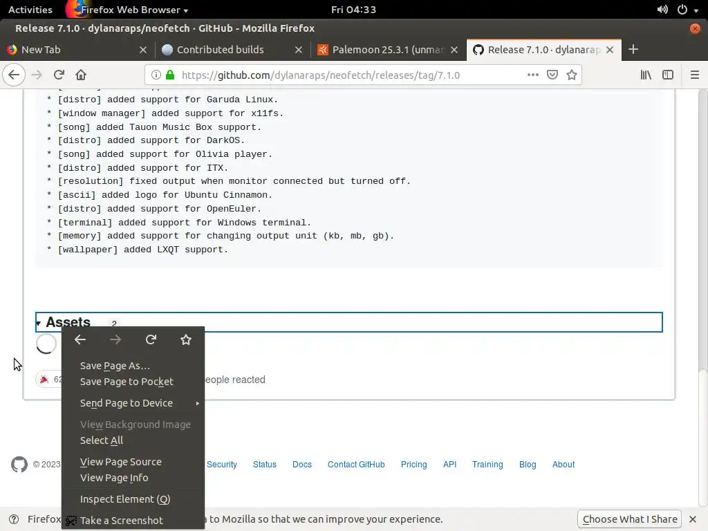Open the clock showing Fri 04:33
The height and width of the screenshot is (531, 708).
353,10
